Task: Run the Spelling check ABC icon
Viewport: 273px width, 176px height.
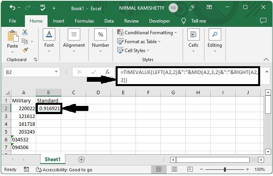Action: point(43,8)
